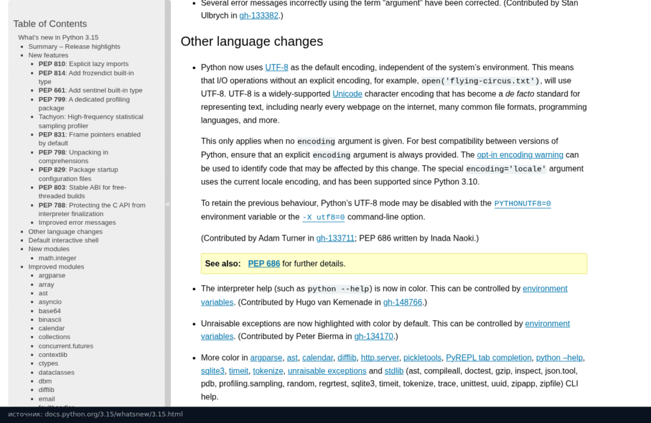Open the PyREPL tab completion link

(x=488, y=358)
